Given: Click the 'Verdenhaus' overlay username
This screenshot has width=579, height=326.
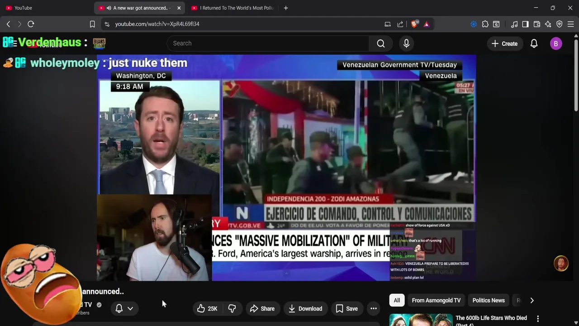Looking at the screenshot, I should click(50, 43).
